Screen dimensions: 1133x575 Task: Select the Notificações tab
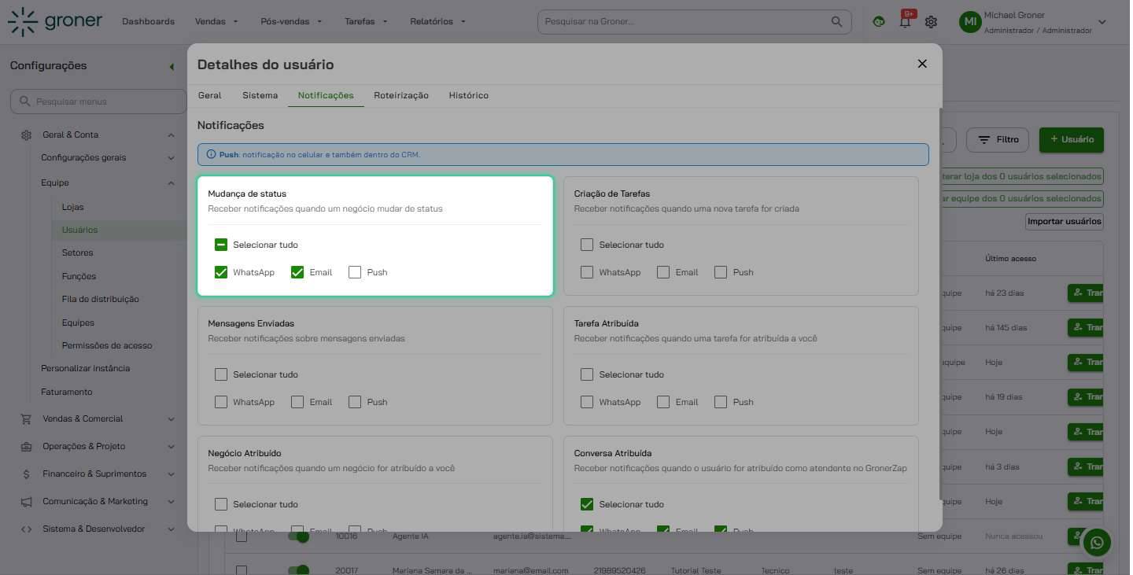(326, 95)
